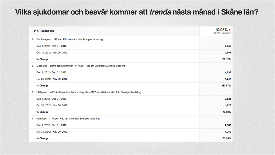Select the 287.57% change value
The height and width of the screenshot is (155, 275).
click(x=226, y=86)
